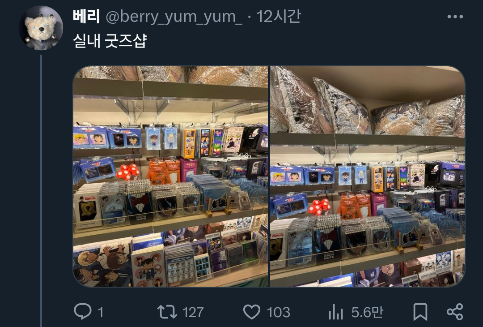This screenshot has width=483, height=327.
Task: Click the reply count 1
Action: tap(101, 312)
